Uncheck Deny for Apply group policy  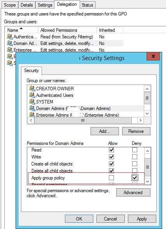(x=135, y=177)
